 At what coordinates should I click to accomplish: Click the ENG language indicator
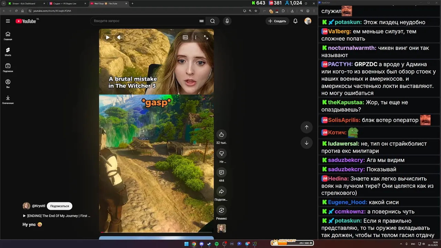413,244
